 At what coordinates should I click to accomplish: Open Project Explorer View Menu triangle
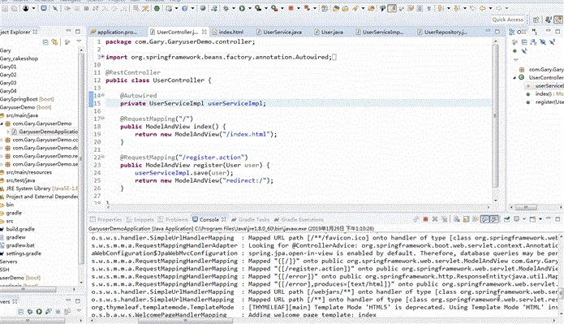coord(79,41)
